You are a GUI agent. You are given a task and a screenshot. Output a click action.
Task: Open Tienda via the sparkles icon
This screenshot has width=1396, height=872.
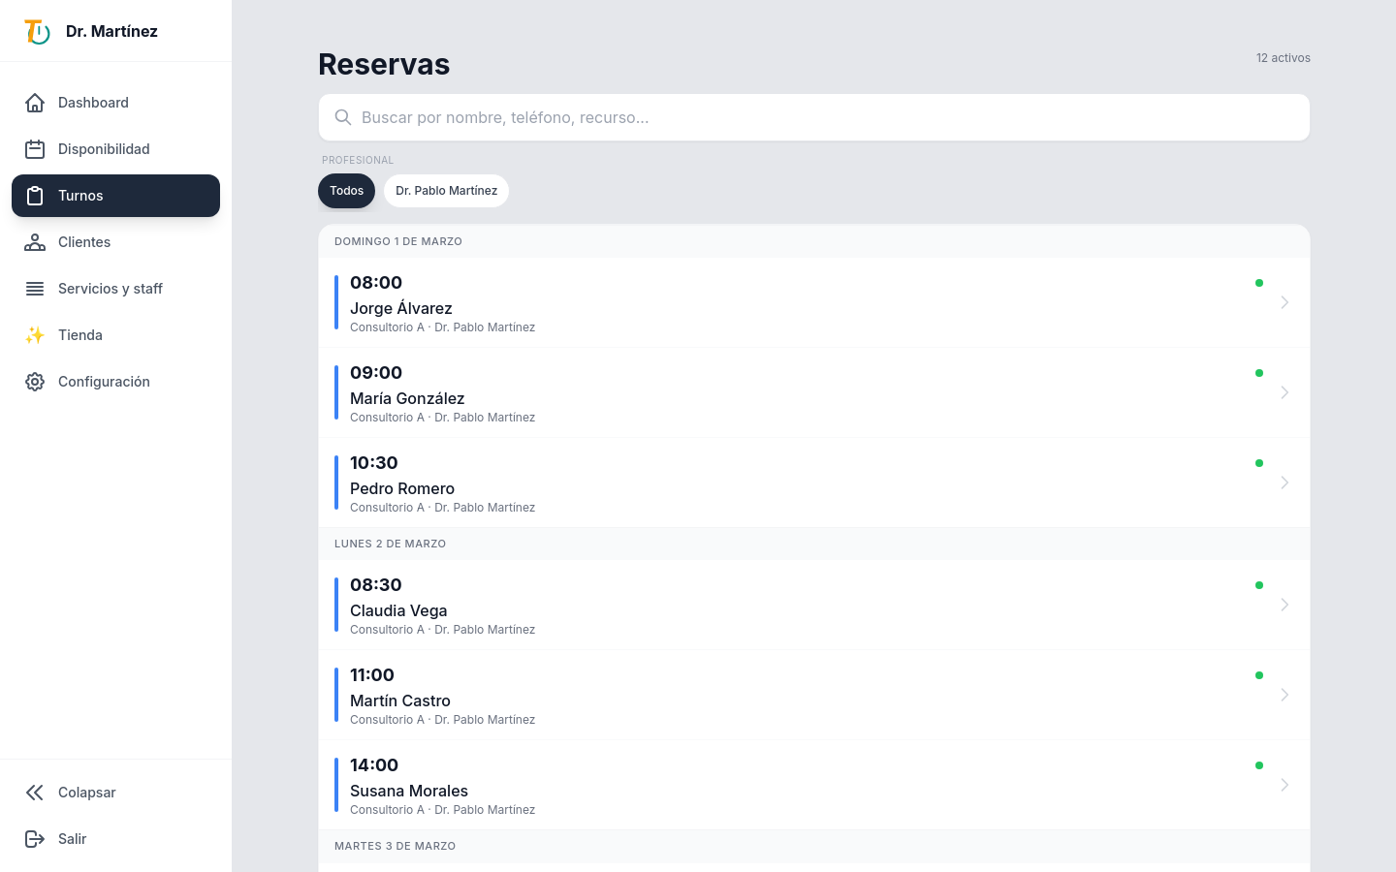(x=35, y=335)
